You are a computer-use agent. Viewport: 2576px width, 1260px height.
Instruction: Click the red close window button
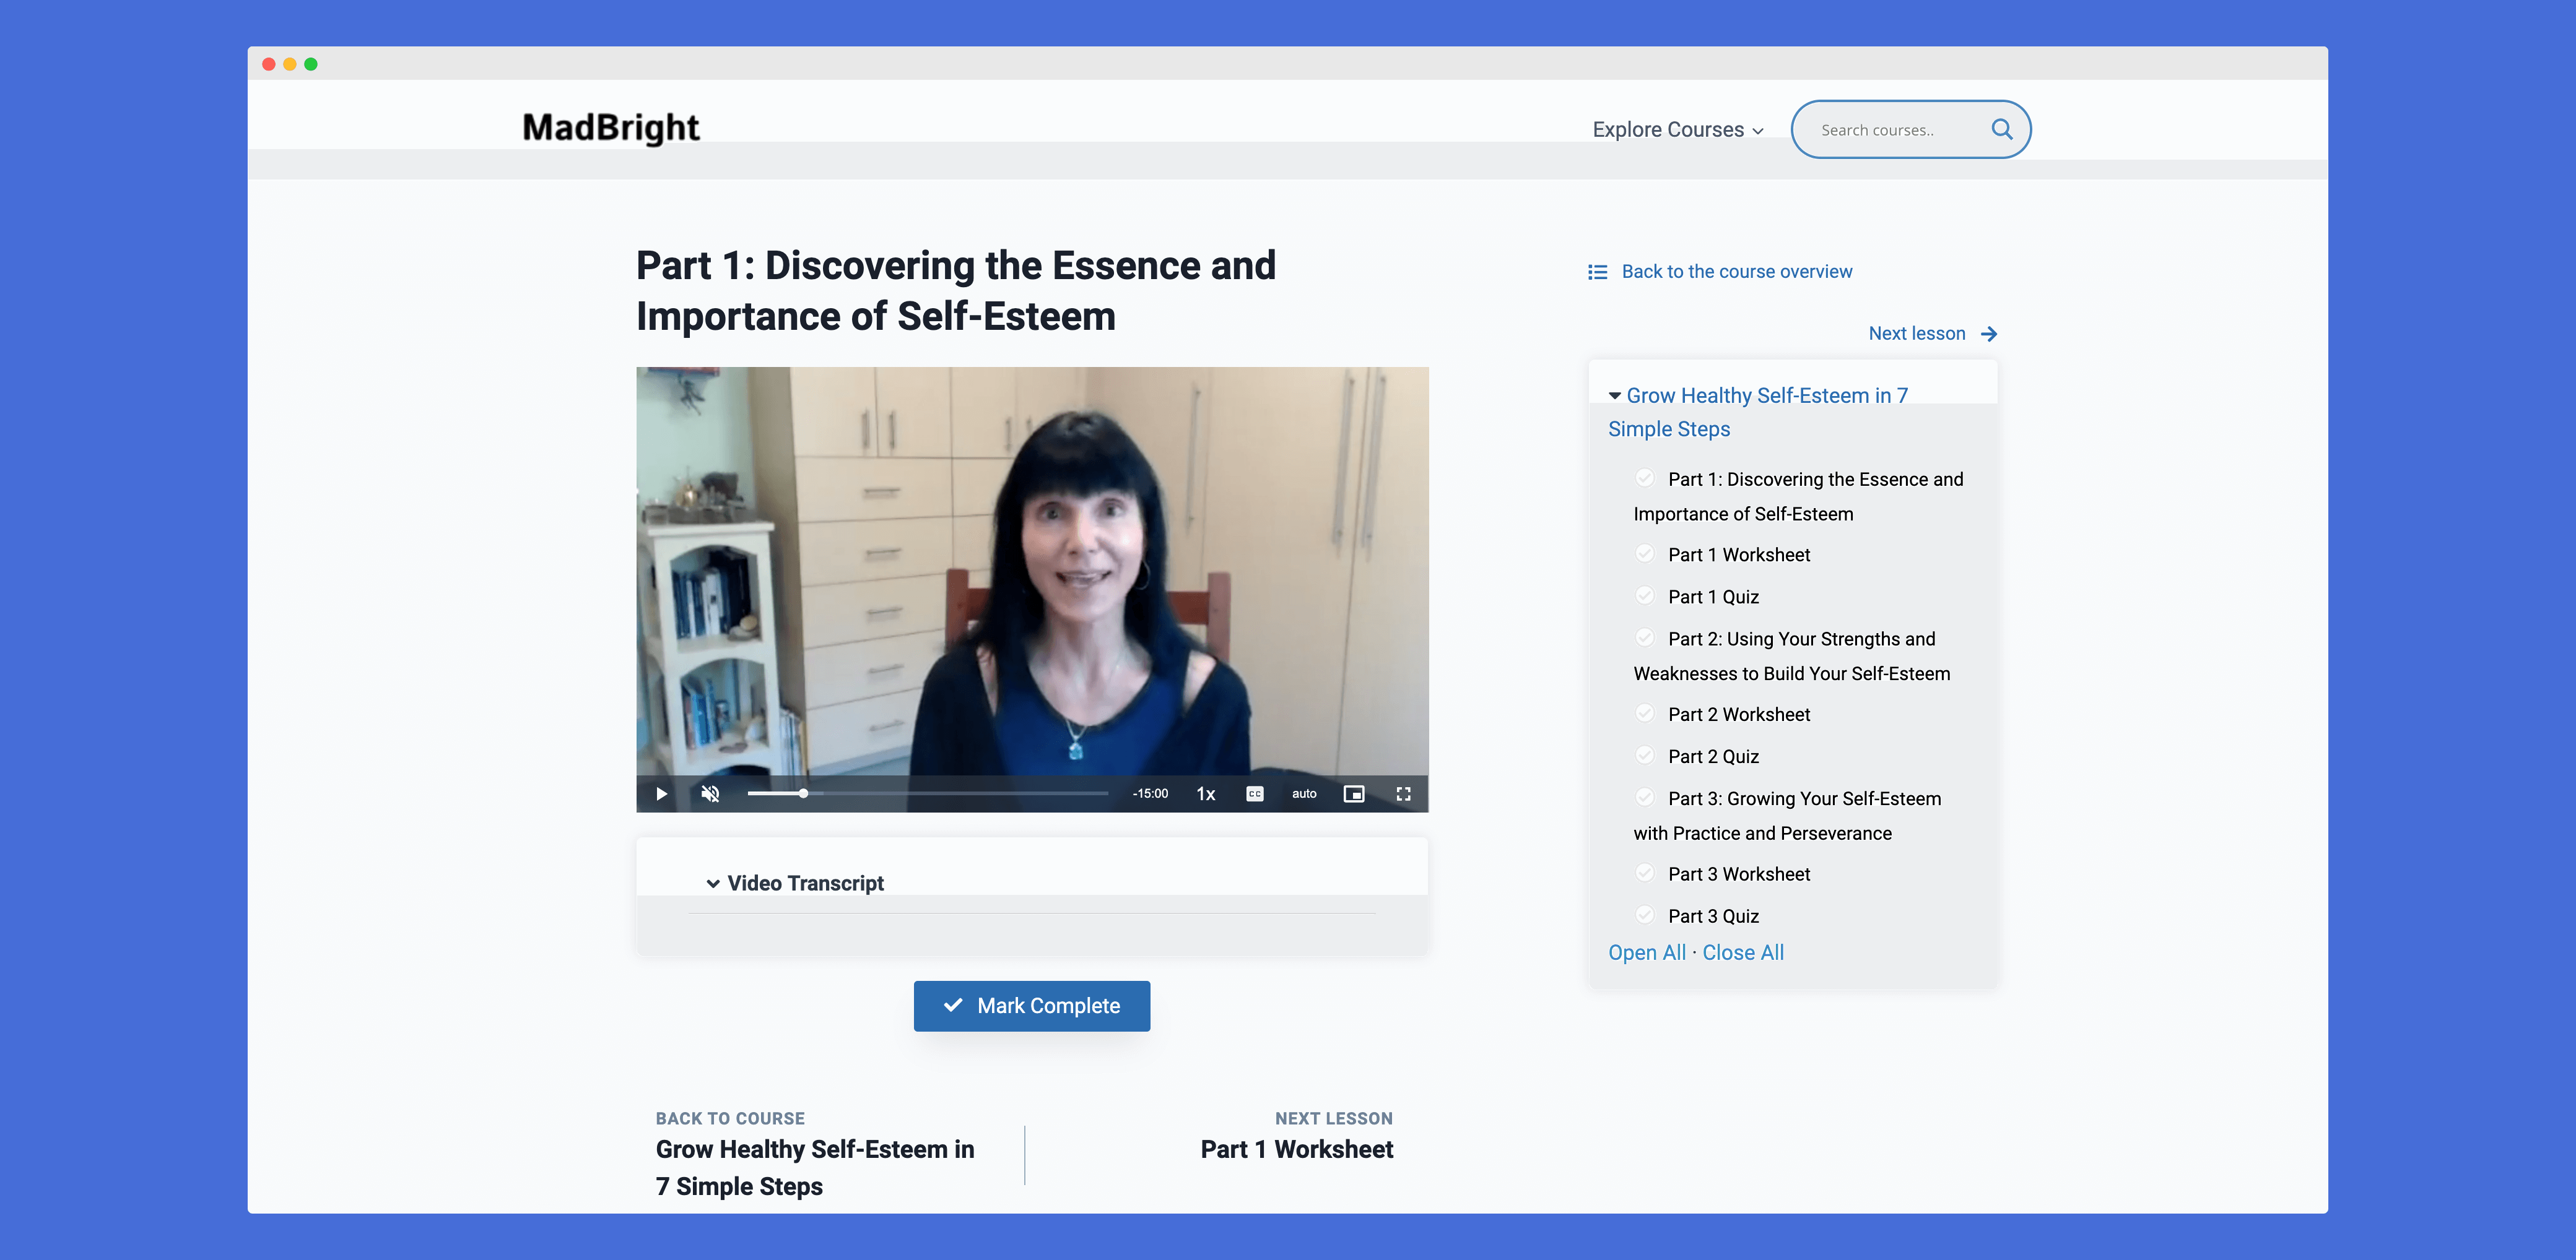point(268,64)
